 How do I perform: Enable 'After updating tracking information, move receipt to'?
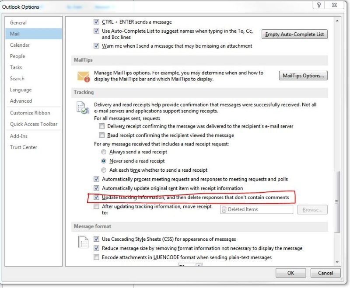(96, 206)
